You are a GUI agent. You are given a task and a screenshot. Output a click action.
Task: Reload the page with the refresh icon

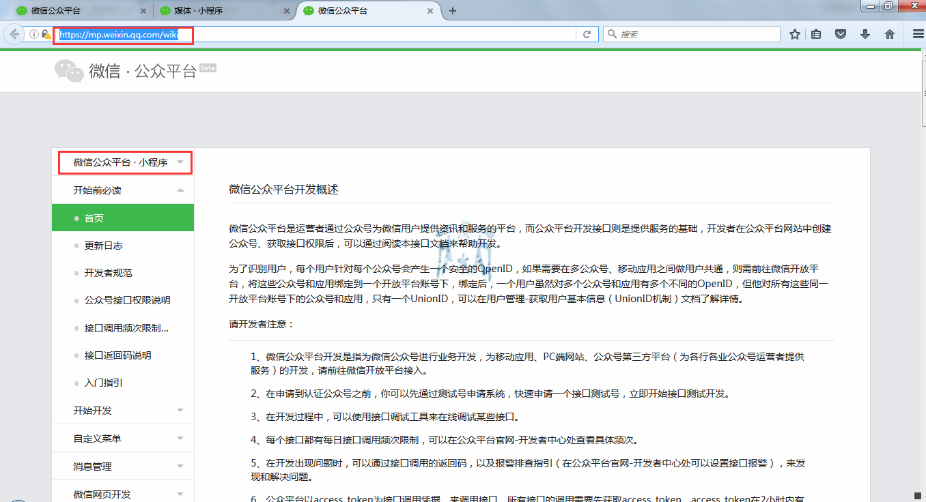(587, 34)
